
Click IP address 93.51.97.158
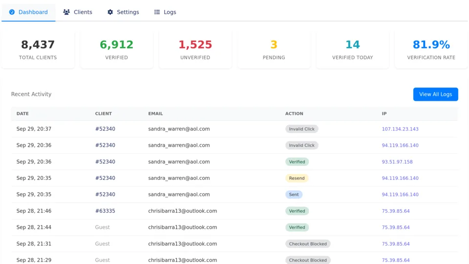point(397,162)
